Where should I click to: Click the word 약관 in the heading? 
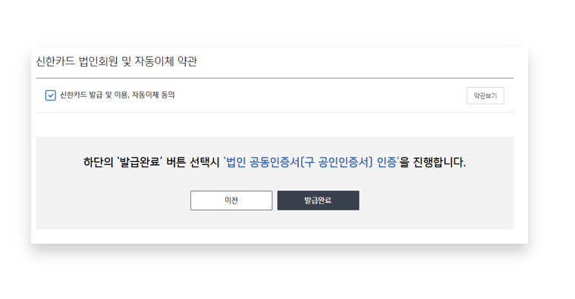pyautogui.click(x=187, y=61)
